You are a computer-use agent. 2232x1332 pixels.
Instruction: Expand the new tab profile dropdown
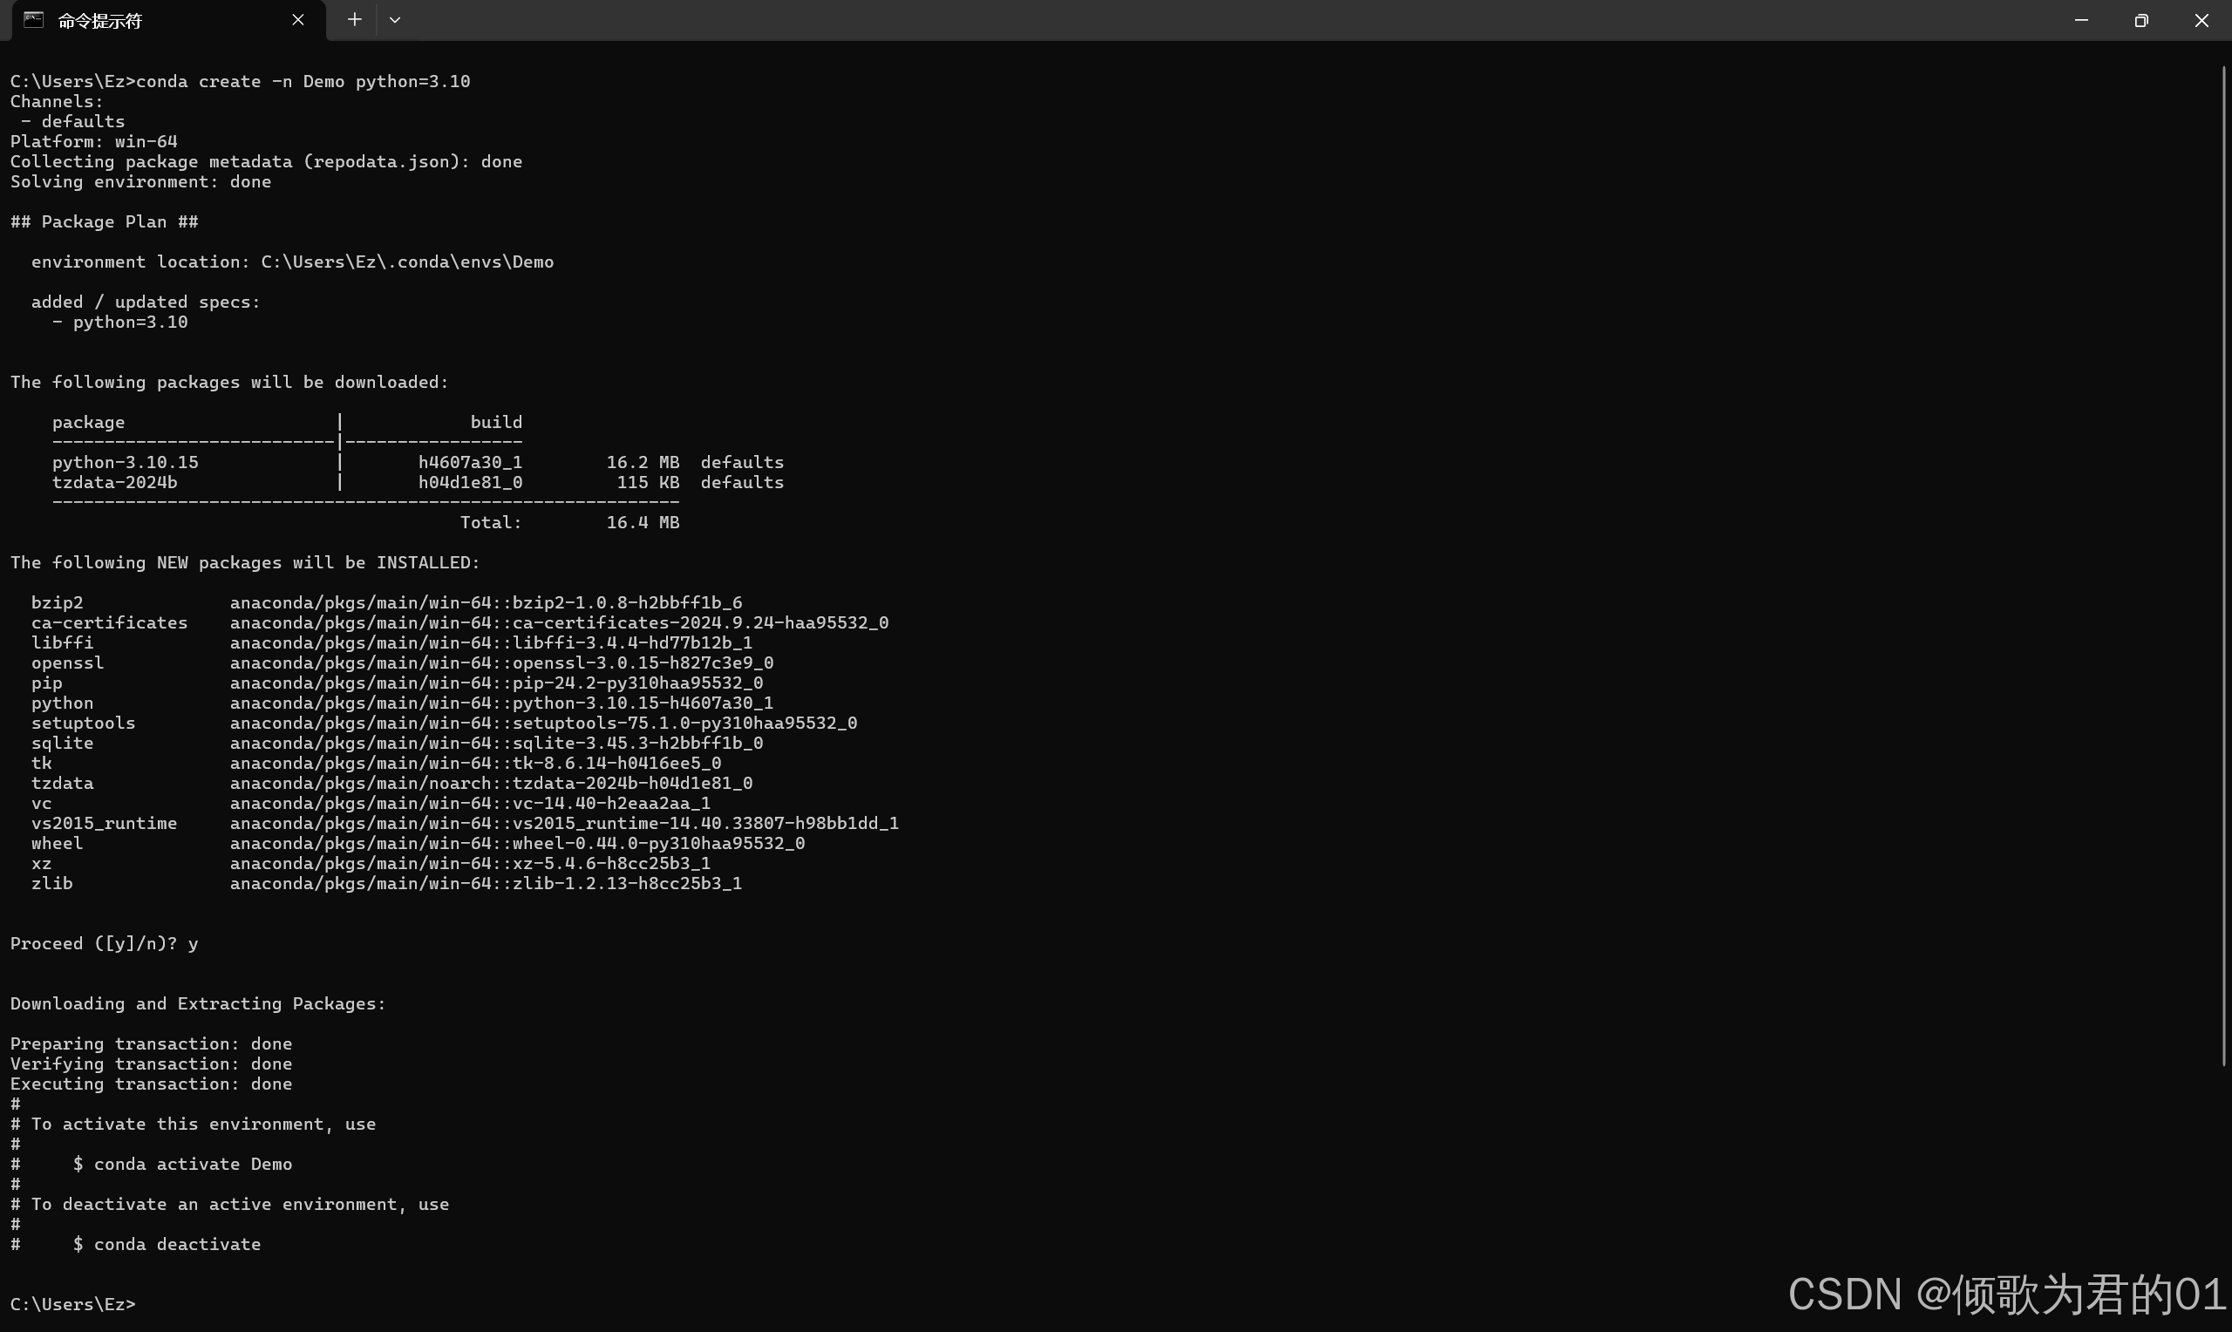point(395,20)
